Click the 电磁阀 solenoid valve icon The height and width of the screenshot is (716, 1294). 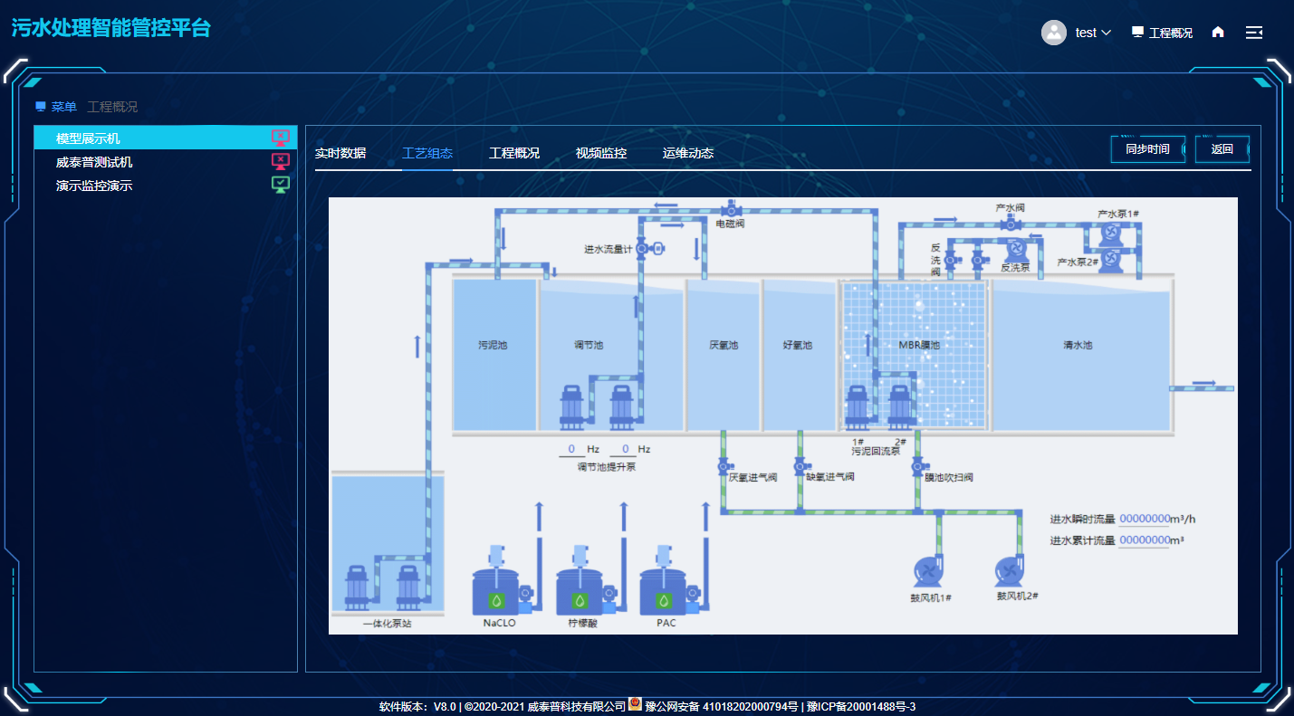pos(731,209)
